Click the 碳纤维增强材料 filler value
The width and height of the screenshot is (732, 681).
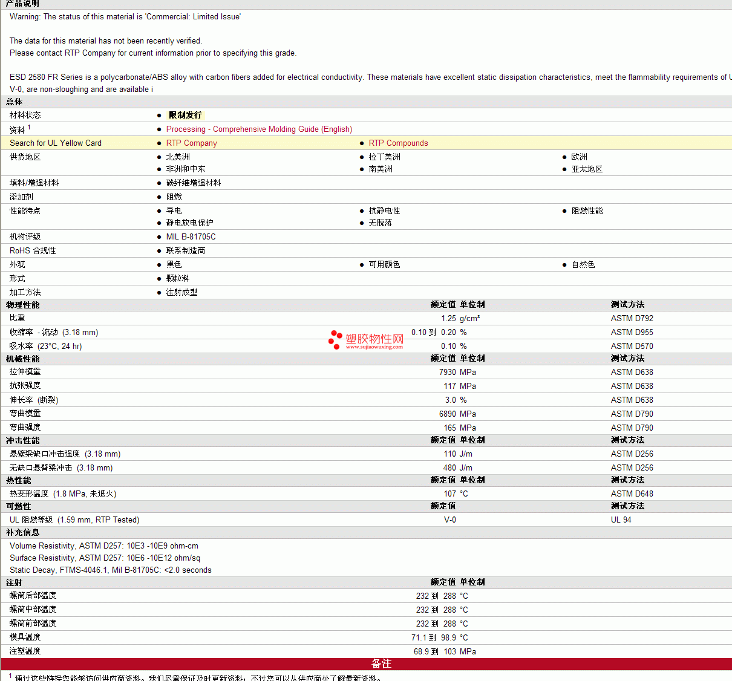(x=194, y=183)
